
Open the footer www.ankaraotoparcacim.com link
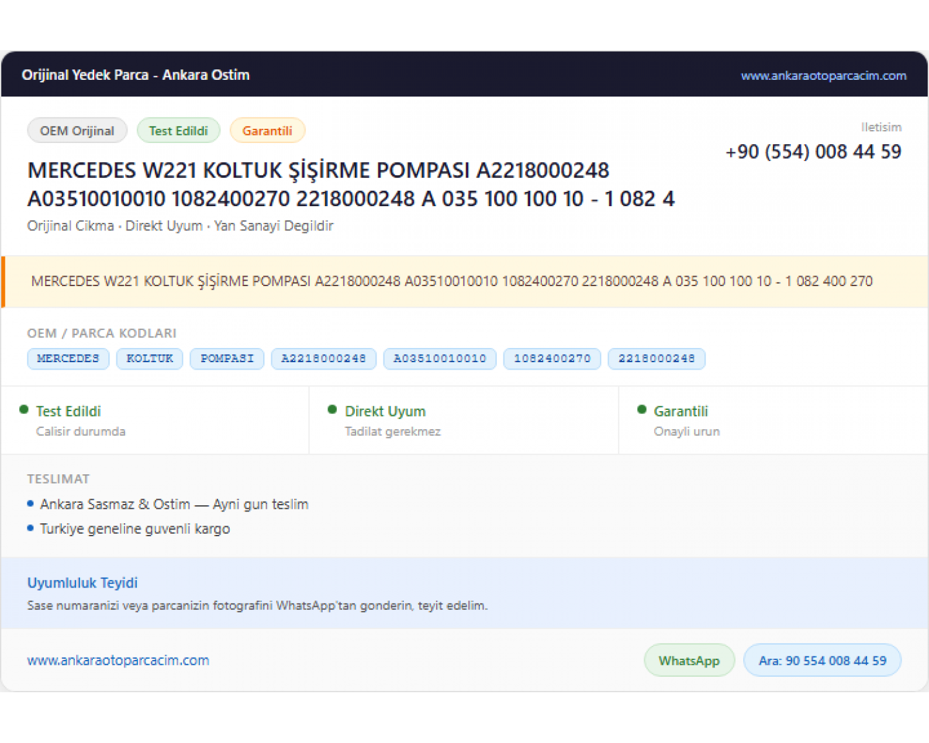[118, 661]
